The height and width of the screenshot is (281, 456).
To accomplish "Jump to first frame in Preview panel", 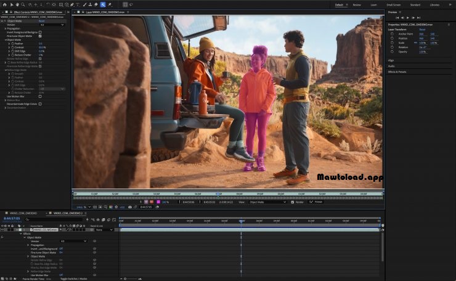I will click(x=397, y=18).
